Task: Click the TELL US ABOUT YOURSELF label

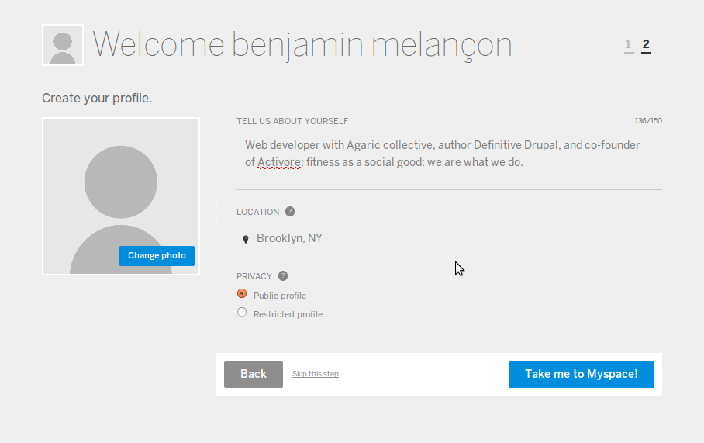Action: pos(292,121)
